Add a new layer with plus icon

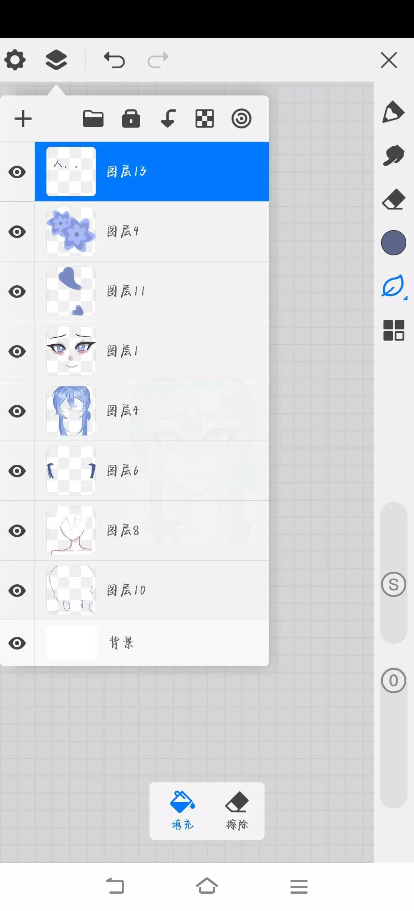(x=23, y=118)
